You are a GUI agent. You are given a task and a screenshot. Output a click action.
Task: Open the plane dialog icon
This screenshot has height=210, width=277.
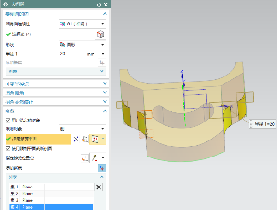[x=85, y=139]
